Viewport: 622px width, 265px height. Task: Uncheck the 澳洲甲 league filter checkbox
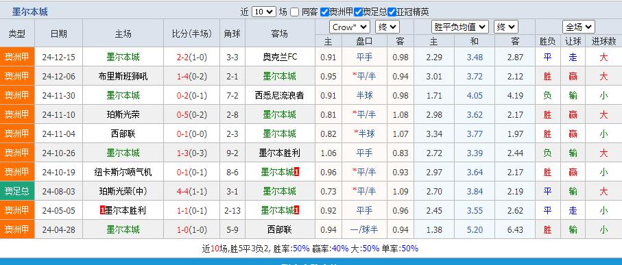[324, 12]
